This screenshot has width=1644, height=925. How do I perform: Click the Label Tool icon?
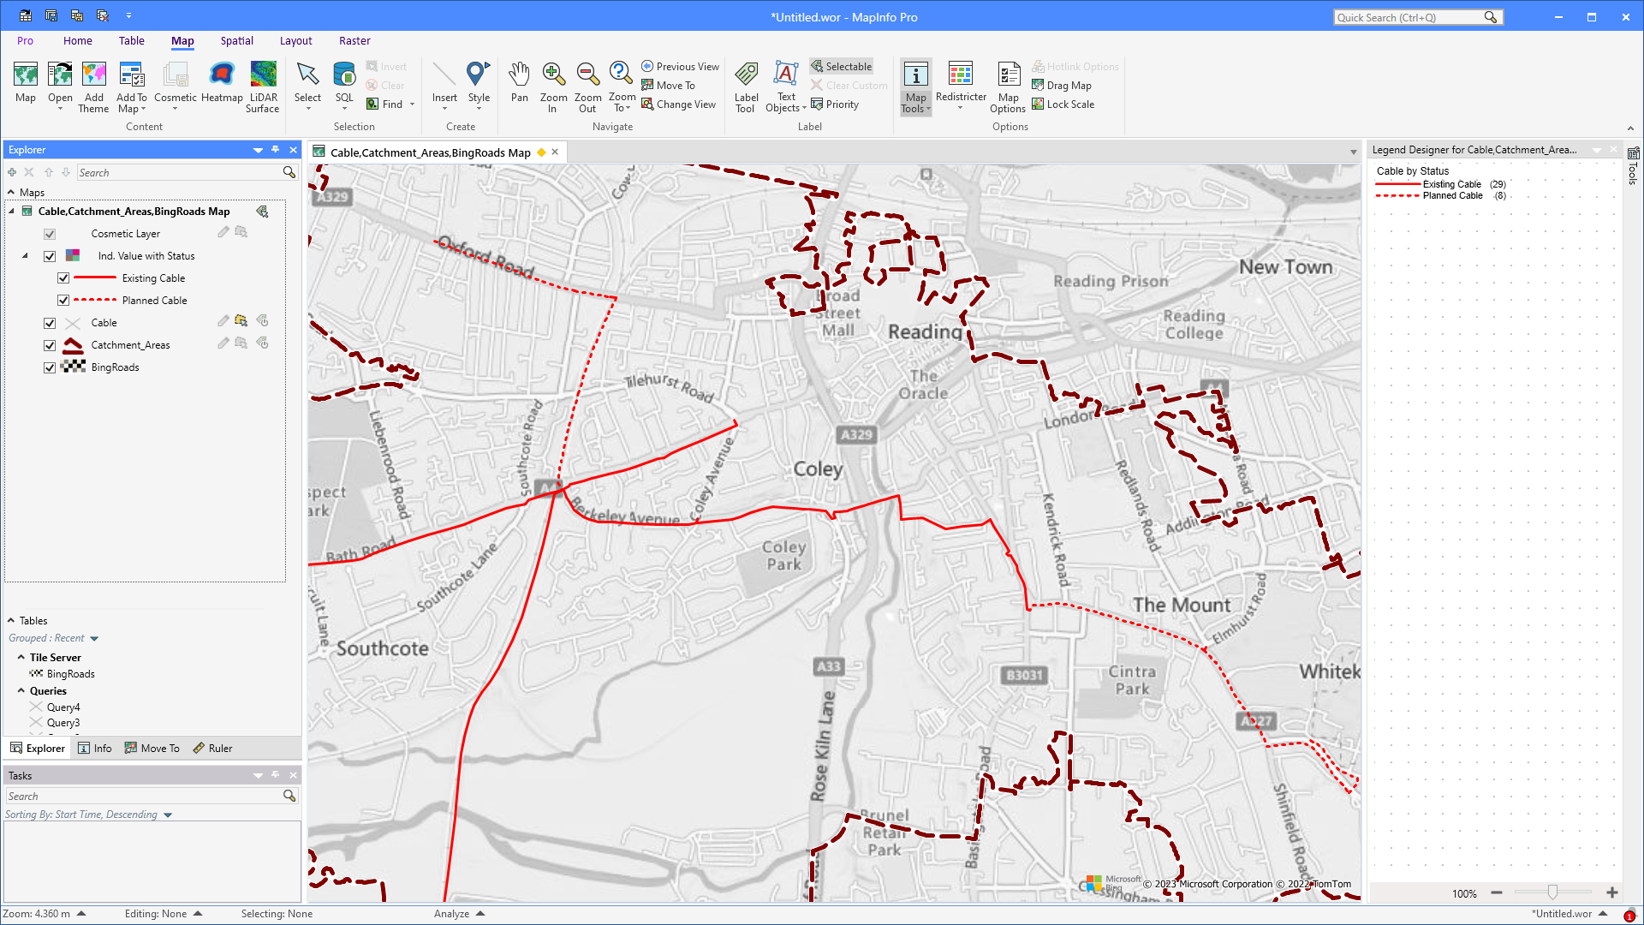746,86
